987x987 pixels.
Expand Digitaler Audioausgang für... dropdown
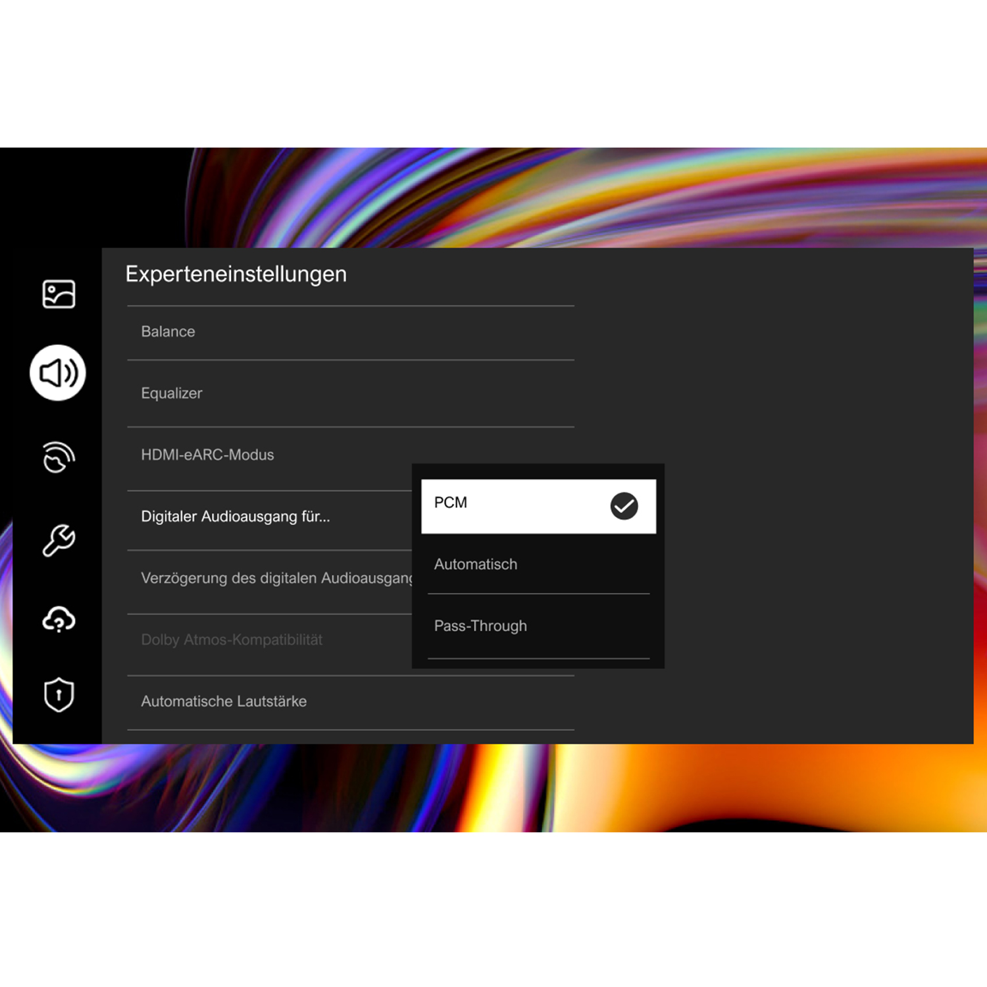click(270, 517)
